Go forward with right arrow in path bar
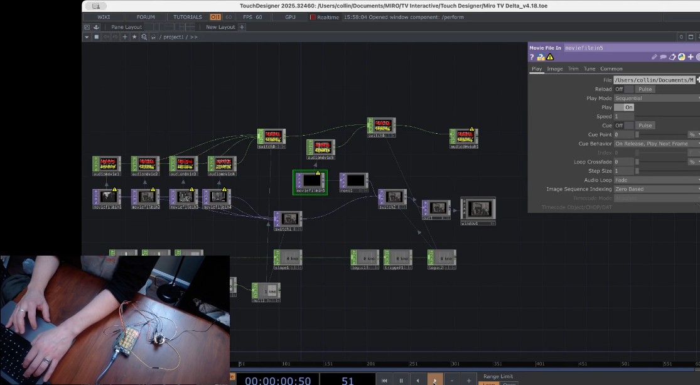 (x=115, y=36)
